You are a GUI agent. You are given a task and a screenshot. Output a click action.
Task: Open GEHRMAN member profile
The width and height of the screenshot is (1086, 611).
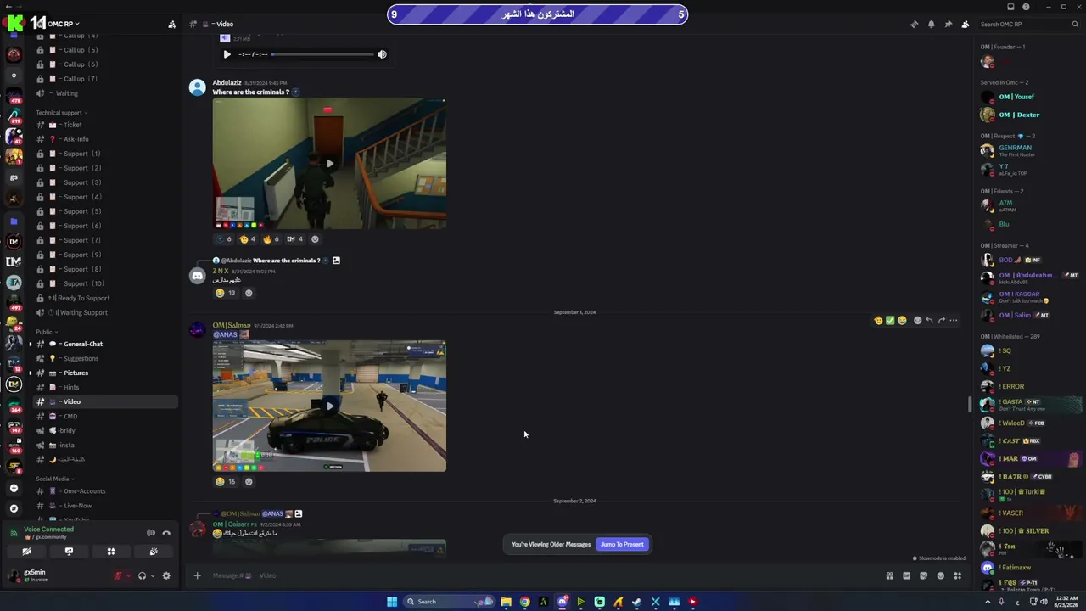click(1027, 150)
